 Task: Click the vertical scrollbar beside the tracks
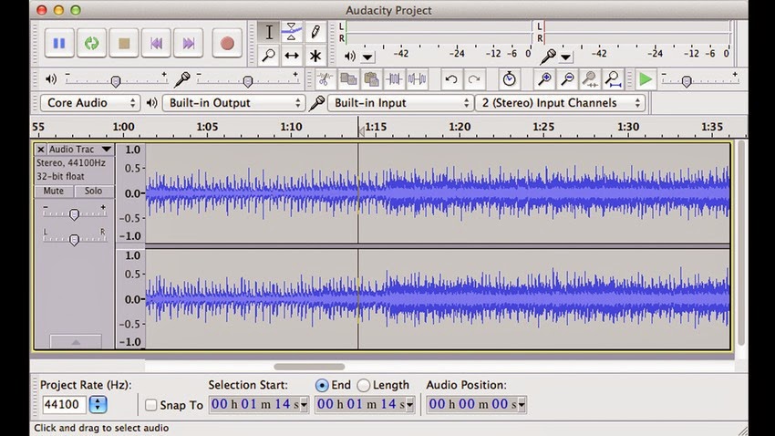click(x=740, y=244)
